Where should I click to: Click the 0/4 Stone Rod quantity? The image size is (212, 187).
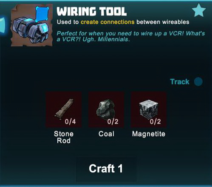(x=70, y=122)
